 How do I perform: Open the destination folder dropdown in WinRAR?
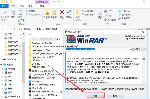(131, 49)
